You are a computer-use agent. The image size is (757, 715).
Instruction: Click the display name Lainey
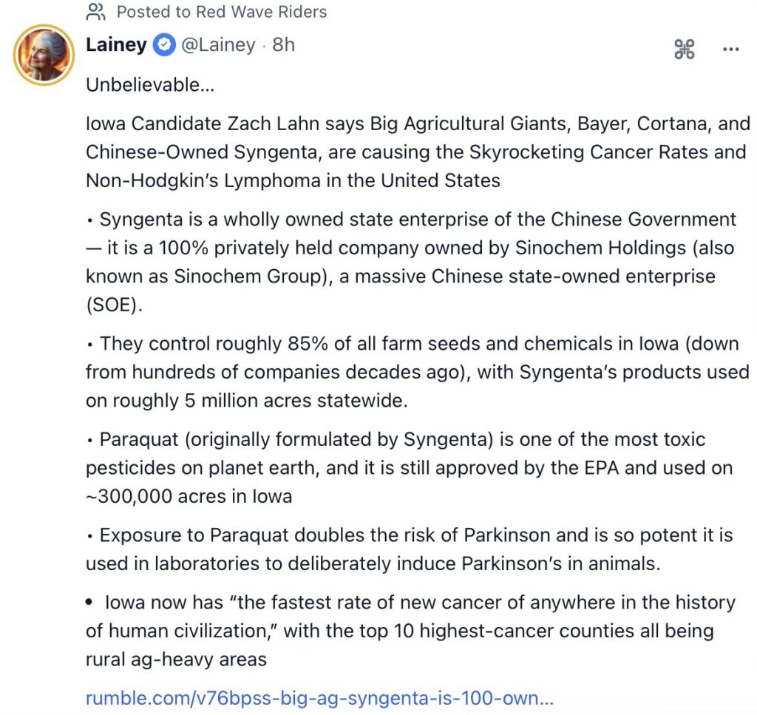point(116,45)
